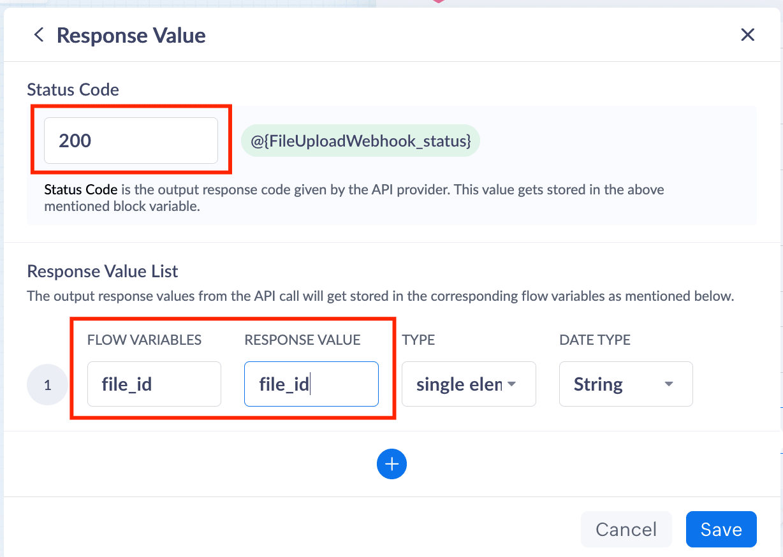This screenshot has width=783, height=557.
Task: Click the Response Value dialog title
Action: click(131, 35)
